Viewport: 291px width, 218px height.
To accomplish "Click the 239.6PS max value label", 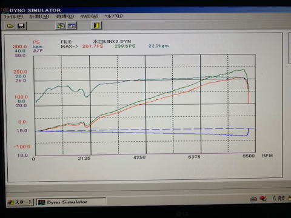I will pos(125,46).
